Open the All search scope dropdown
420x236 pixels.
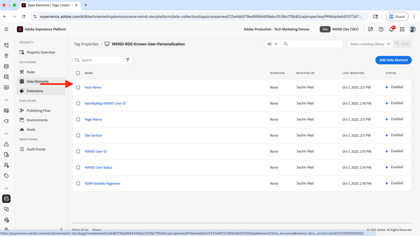coord(272,44)
